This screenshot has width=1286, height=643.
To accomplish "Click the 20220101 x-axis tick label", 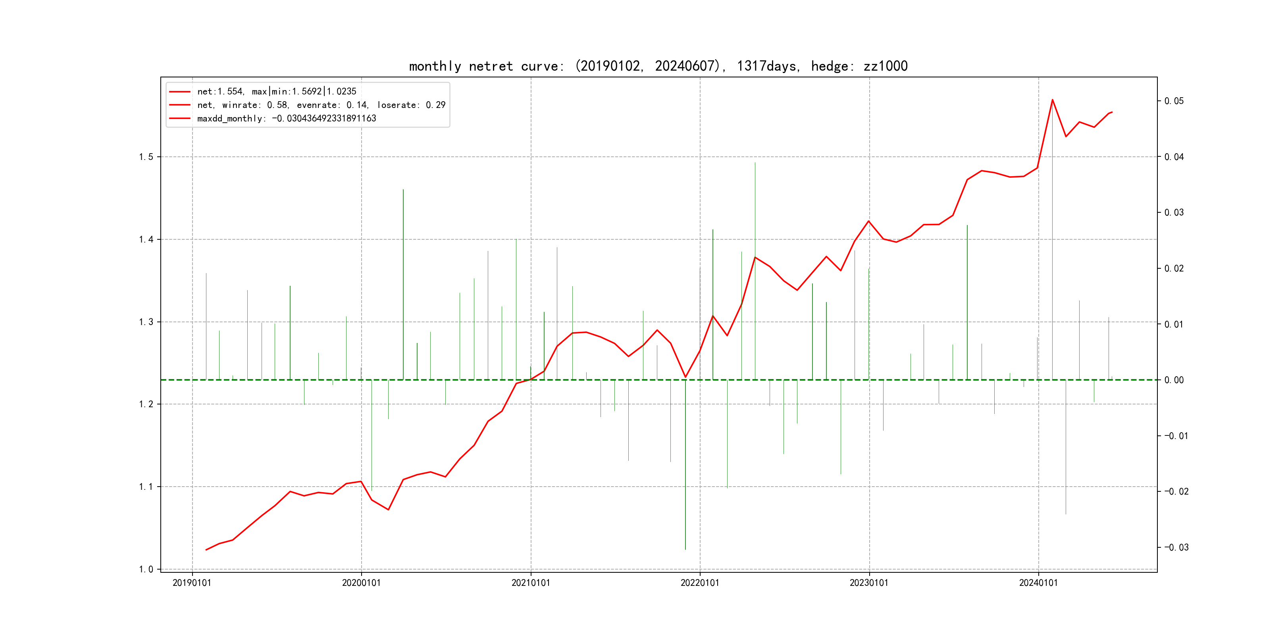I will [699, 583].
